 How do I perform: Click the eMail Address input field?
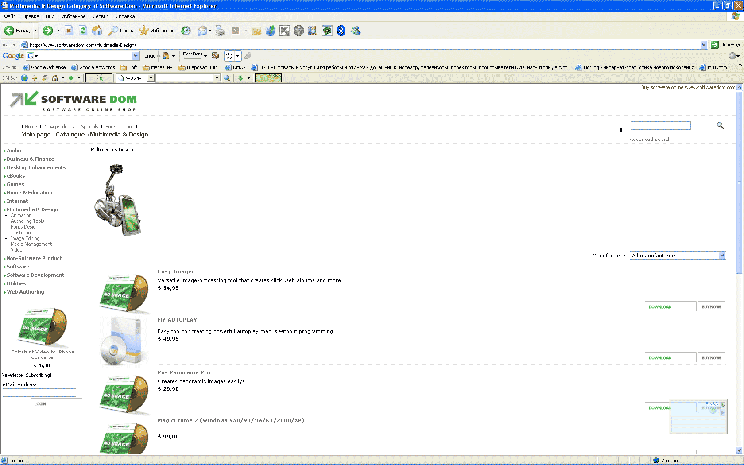click(39, 393)
